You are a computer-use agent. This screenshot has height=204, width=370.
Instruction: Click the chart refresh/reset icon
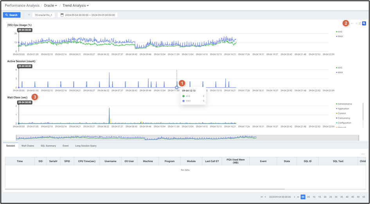click(360, 23)
